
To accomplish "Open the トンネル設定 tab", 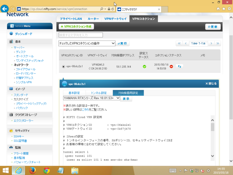I will tap(99, 93).
